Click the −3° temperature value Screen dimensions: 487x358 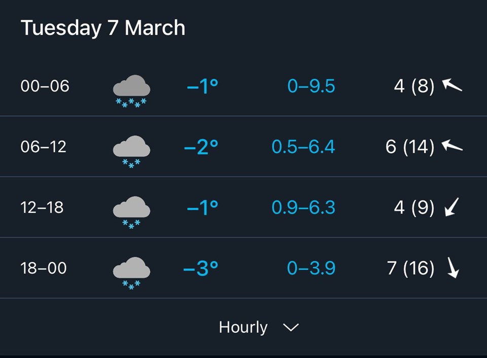(x=201, y=268)
